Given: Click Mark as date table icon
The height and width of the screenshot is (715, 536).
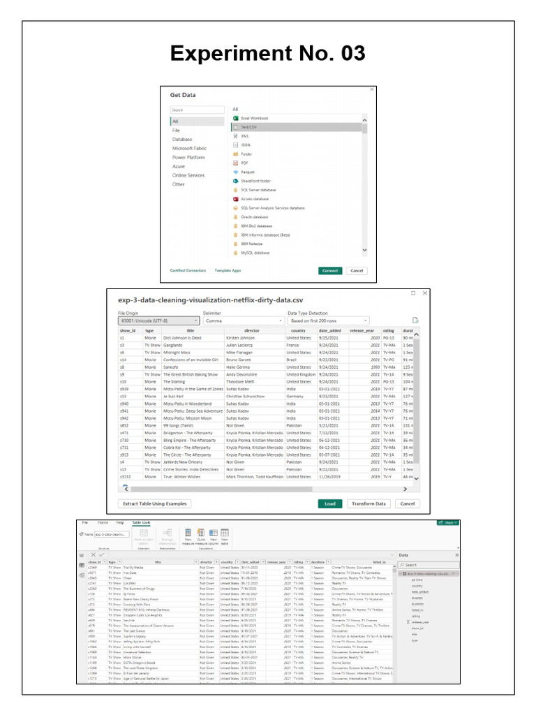Looking at the screenshot, I should click(x=144, y=533).
